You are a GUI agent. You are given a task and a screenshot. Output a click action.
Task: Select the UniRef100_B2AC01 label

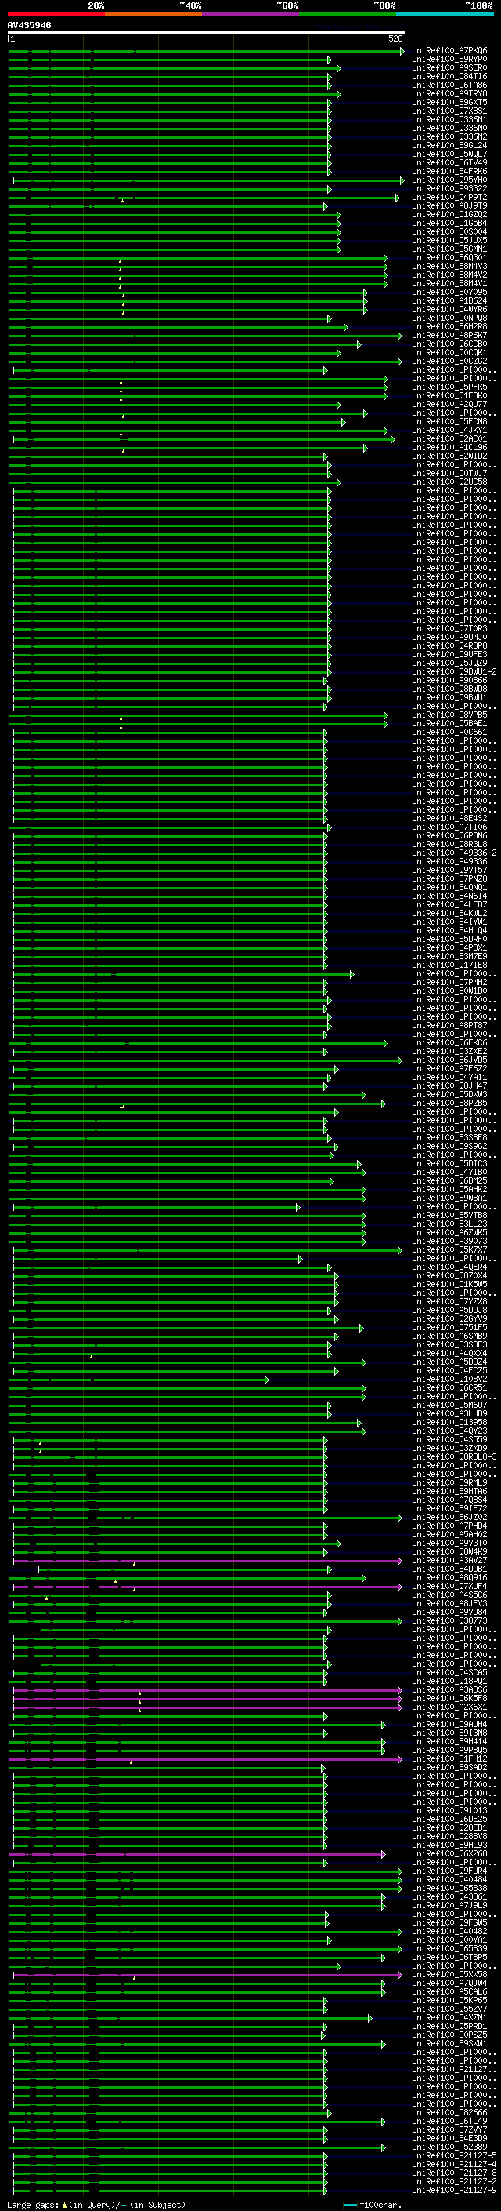[449, 438]
